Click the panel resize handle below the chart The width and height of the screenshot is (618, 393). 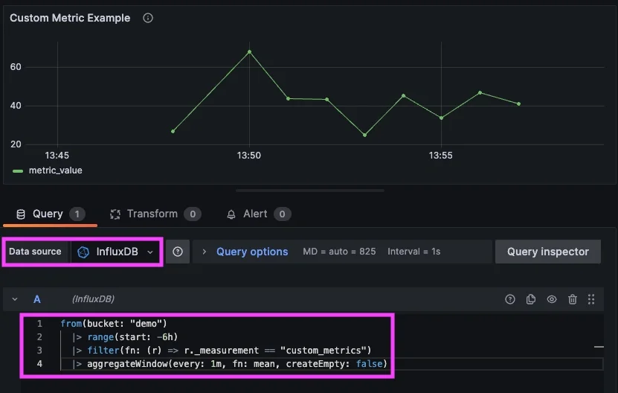[310, 191]
